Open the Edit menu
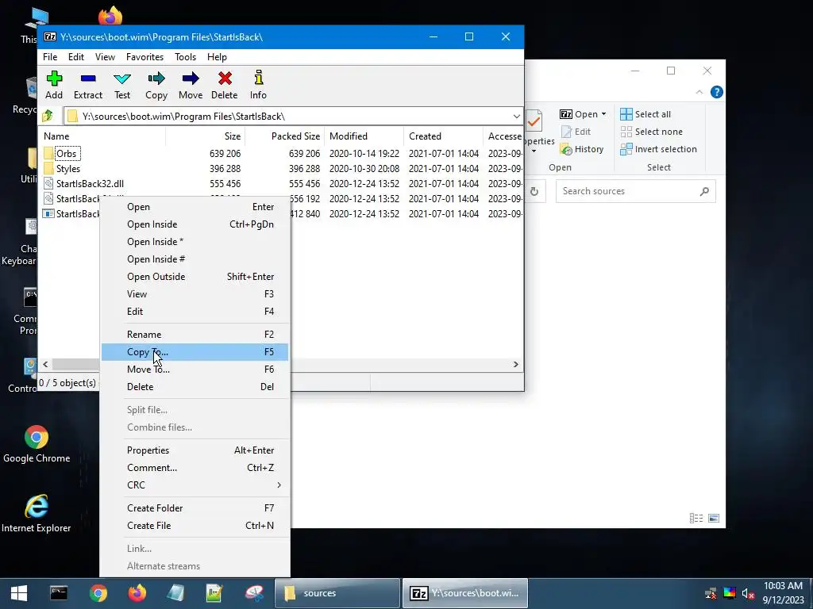813x609 pixels. point(76,57)
